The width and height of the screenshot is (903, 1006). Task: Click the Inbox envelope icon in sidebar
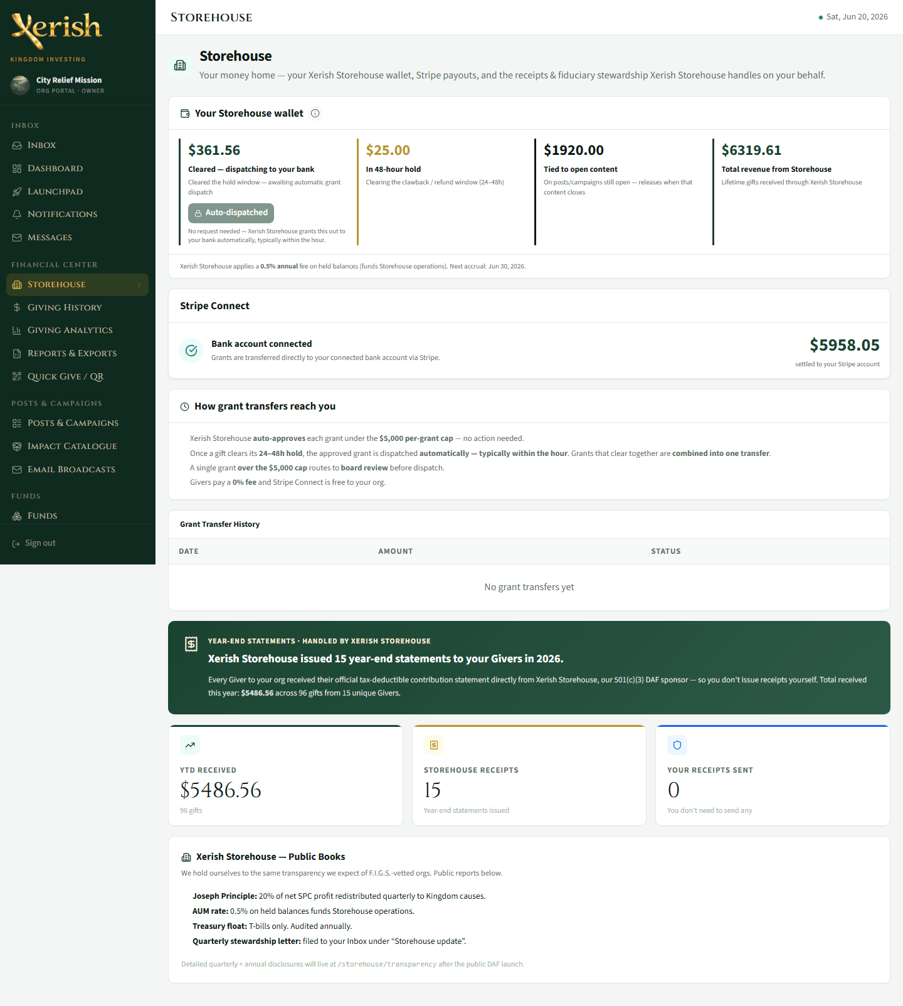[17, 146]
